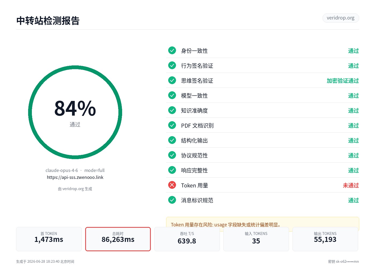
Task: Click the check icon beside 知识准确度
Action: (x=172, y=110)
